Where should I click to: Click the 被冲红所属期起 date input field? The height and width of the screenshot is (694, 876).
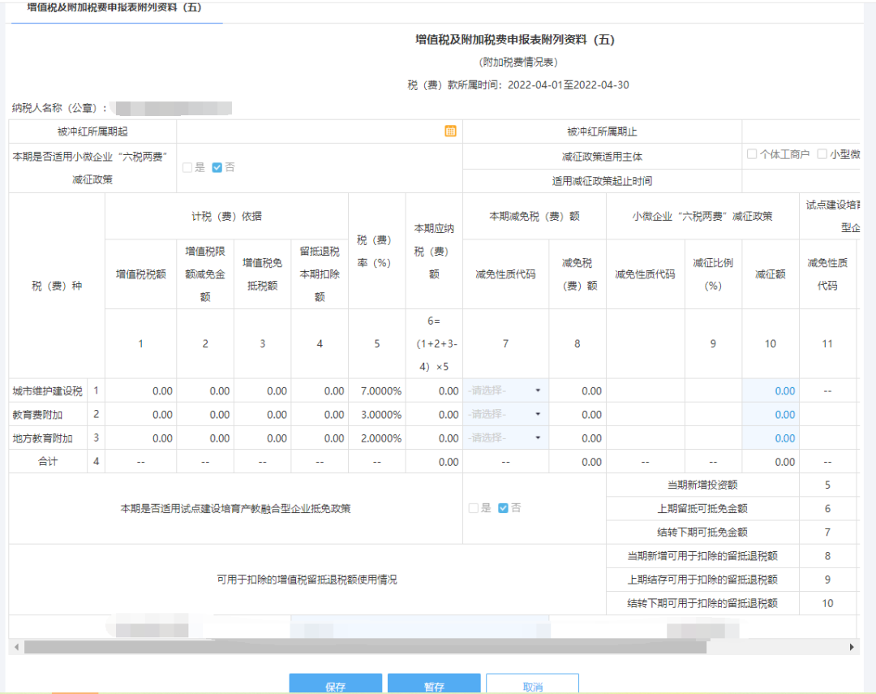tap(319, 131)
